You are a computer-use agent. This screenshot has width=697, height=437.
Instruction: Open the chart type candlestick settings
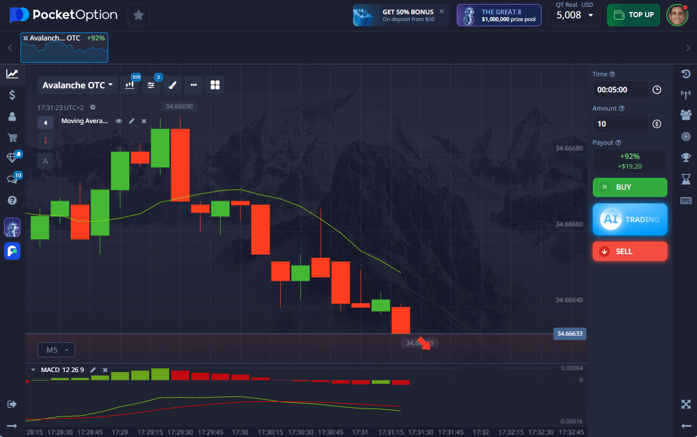point(130,85)
